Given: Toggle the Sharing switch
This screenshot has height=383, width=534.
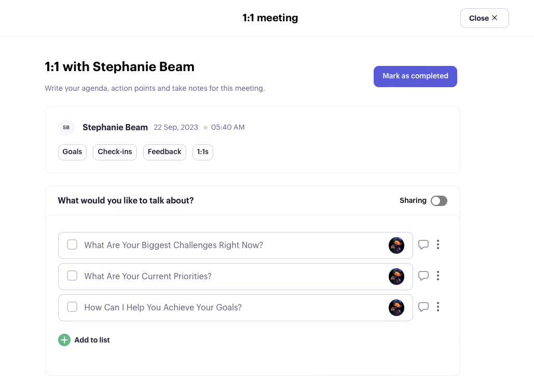Looking at the screenshot, I should point(439,201).
